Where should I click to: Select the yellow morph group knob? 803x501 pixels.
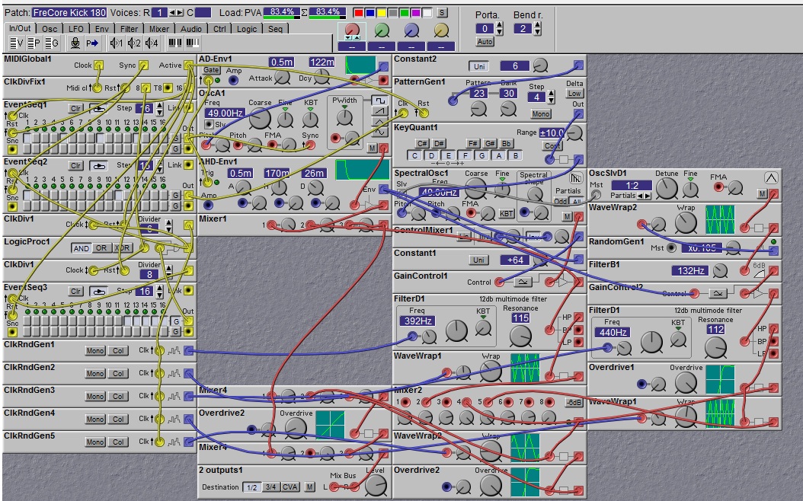coord(441,30)
